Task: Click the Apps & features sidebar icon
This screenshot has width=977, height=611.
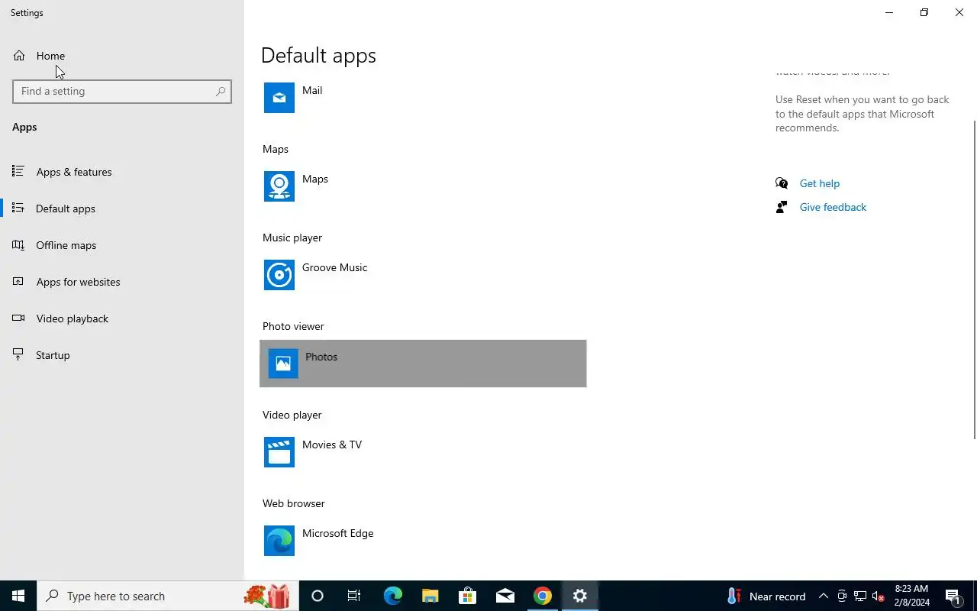Action: 18,171
